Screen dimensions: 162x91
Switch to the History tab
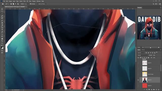tap(143, 50)
